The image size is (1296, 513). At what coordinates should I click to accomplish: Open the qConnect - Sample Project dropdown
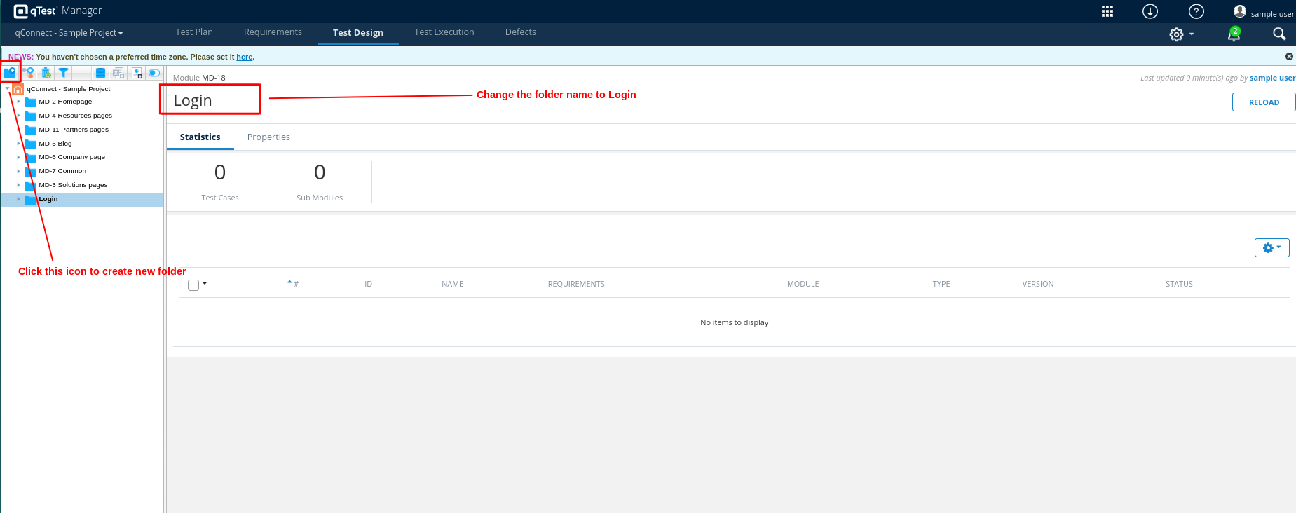tap(69, 33)
